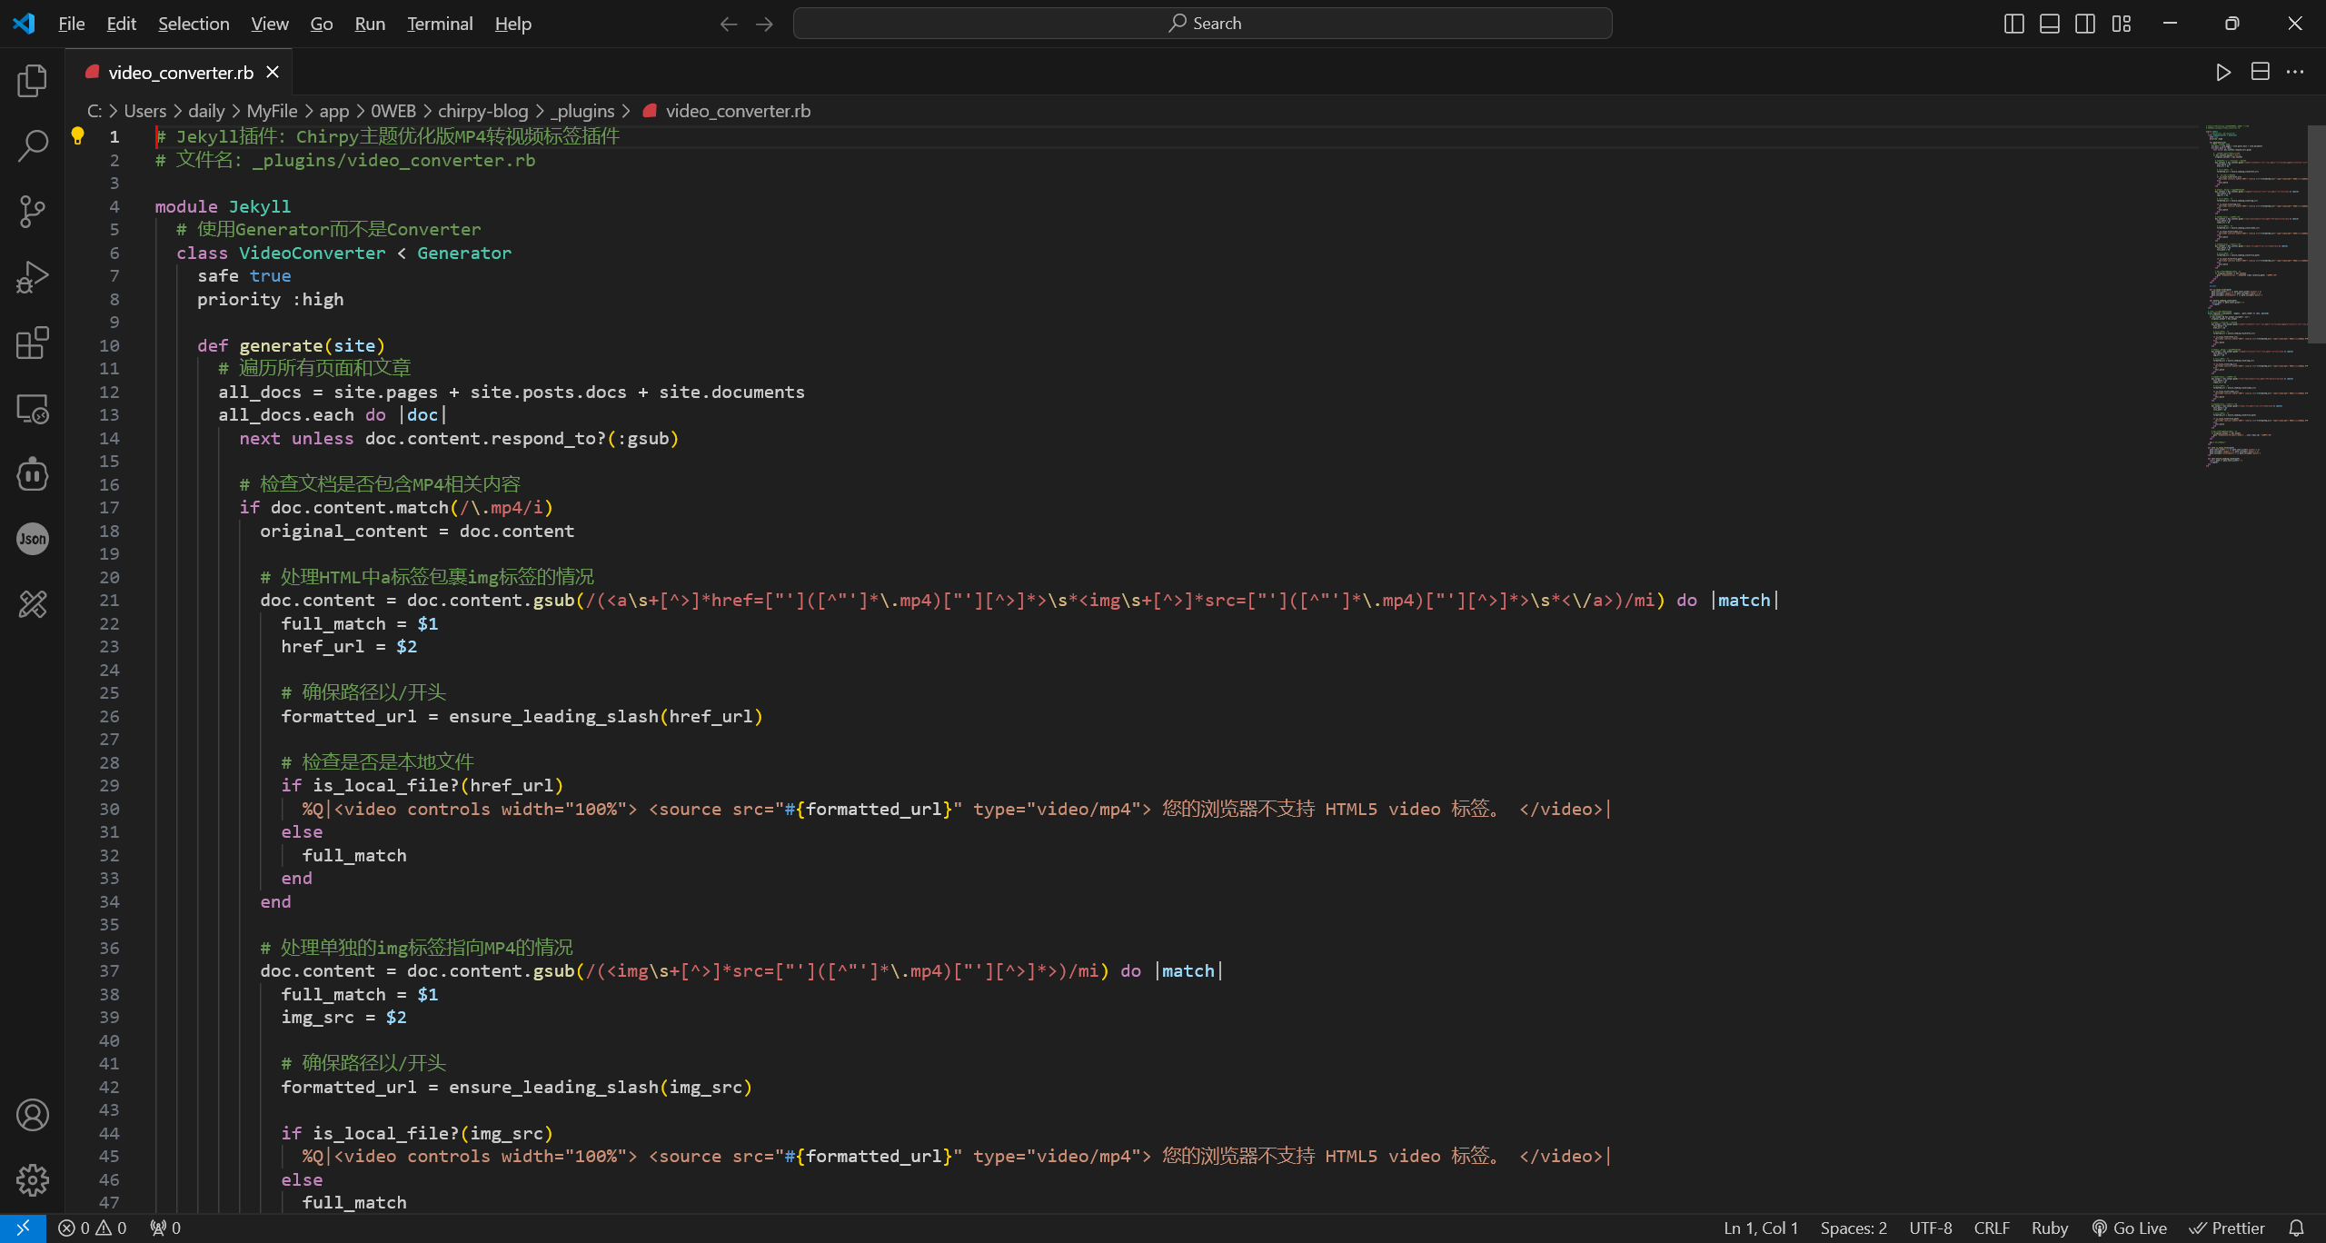The width and height of the screenshot is (2326, 1243).
Task: Open the chirpy-blog breadcrumb dropdown
Action: point(482,110)
